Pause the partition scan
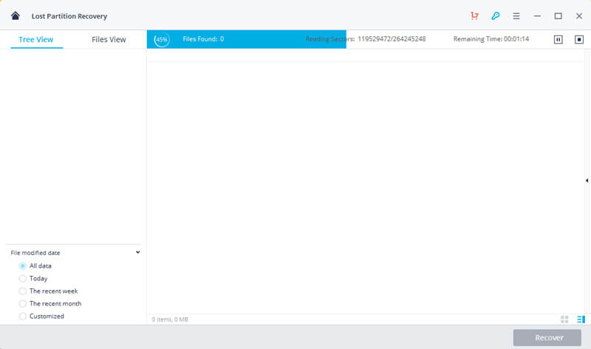 [x=558, y=39]
